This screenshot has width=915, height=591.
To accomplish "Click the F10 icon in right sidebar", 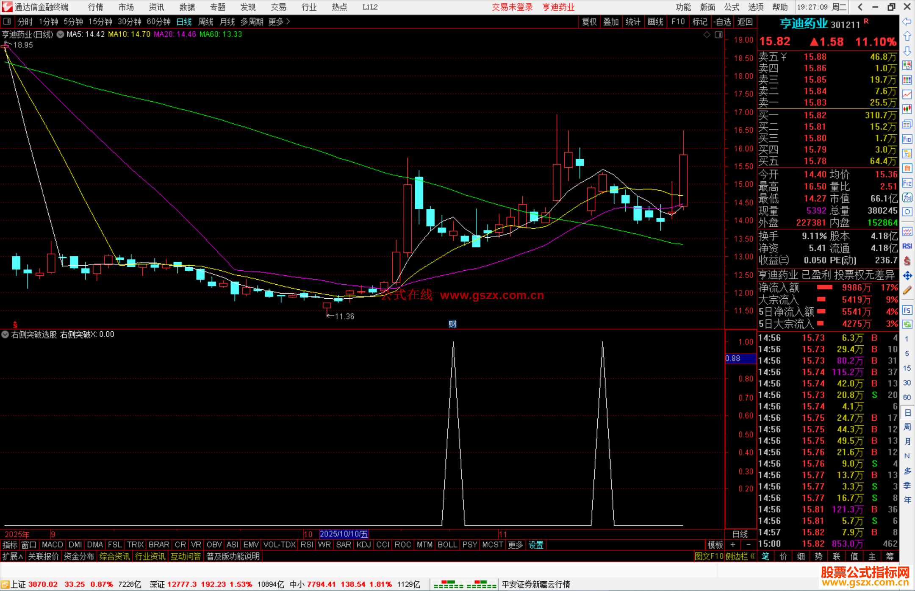I will [x=907, y=139].
